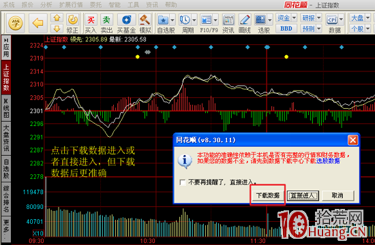375x245 pixels.
Task: Open the 资金 dropdown arrow
Action: coord(294,18)
